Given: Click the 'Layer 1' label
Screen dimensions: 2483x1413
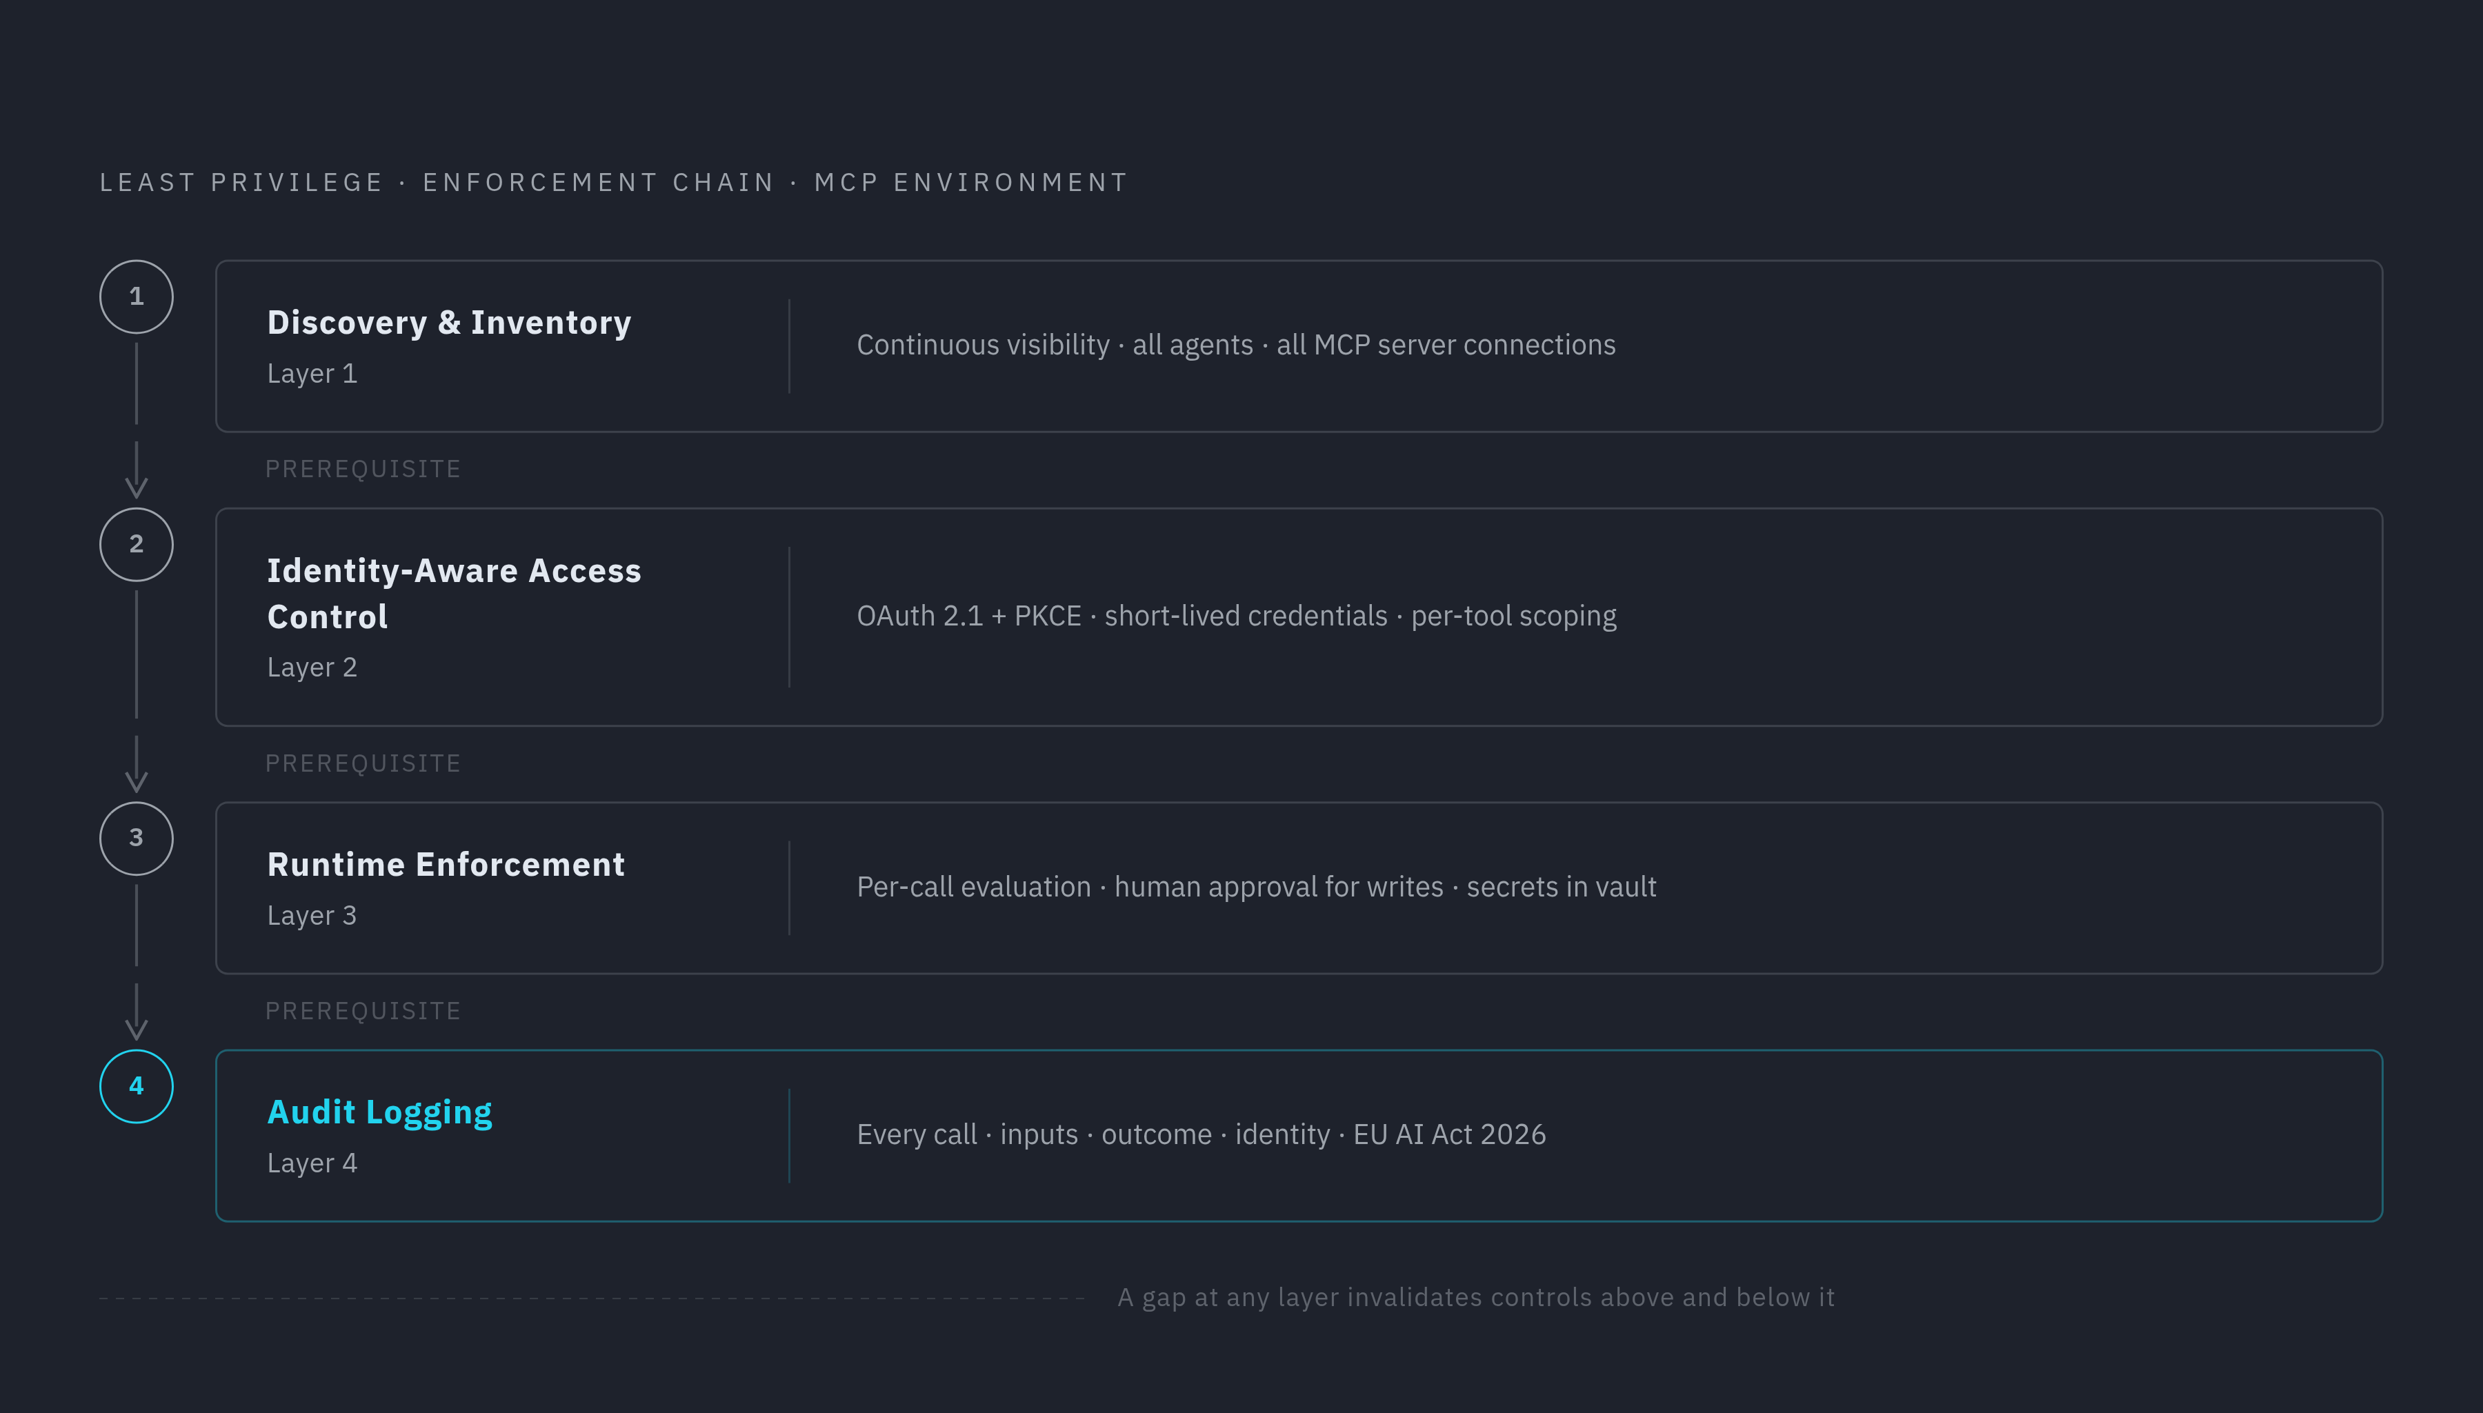Looking at the screenshot, I should 312,374.
